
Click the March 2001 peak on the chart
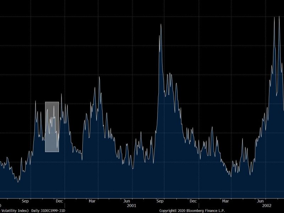coord(99,77)
